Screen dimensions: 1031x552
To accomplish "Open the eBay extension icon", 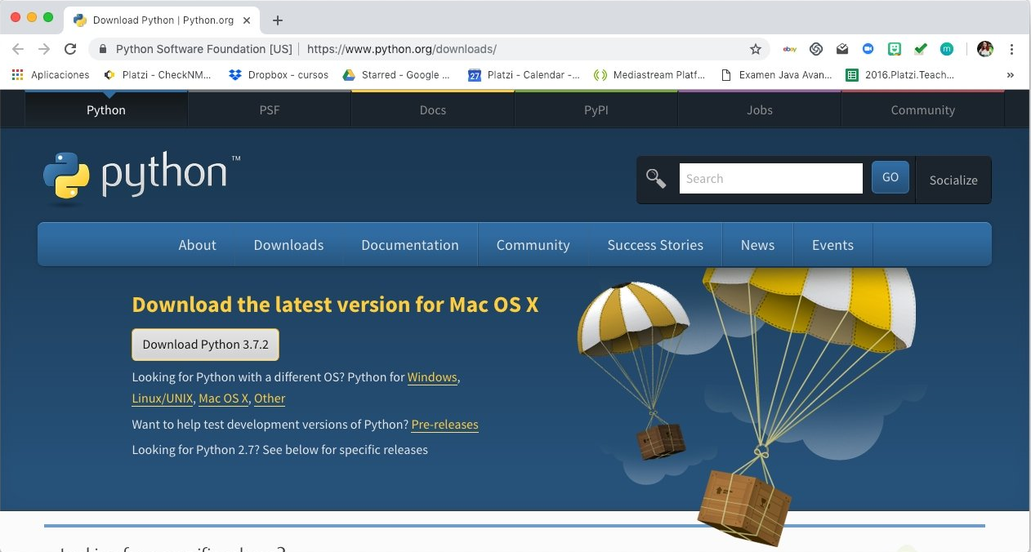I will [790, 49].
